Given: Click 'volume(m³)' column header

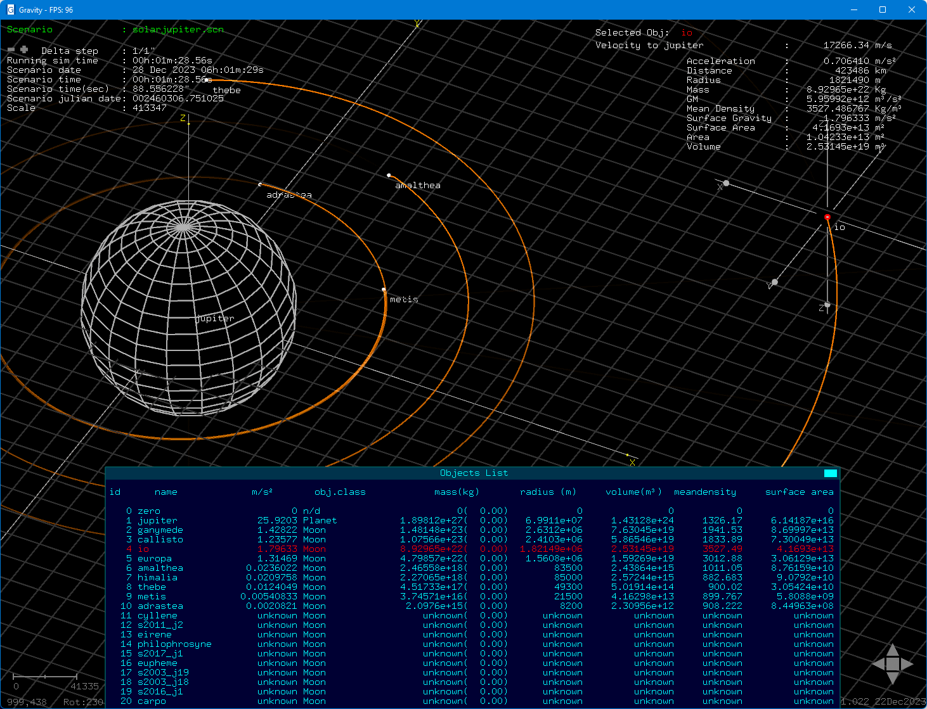Looking at the screenshot, I should click(x=633, y=492).
